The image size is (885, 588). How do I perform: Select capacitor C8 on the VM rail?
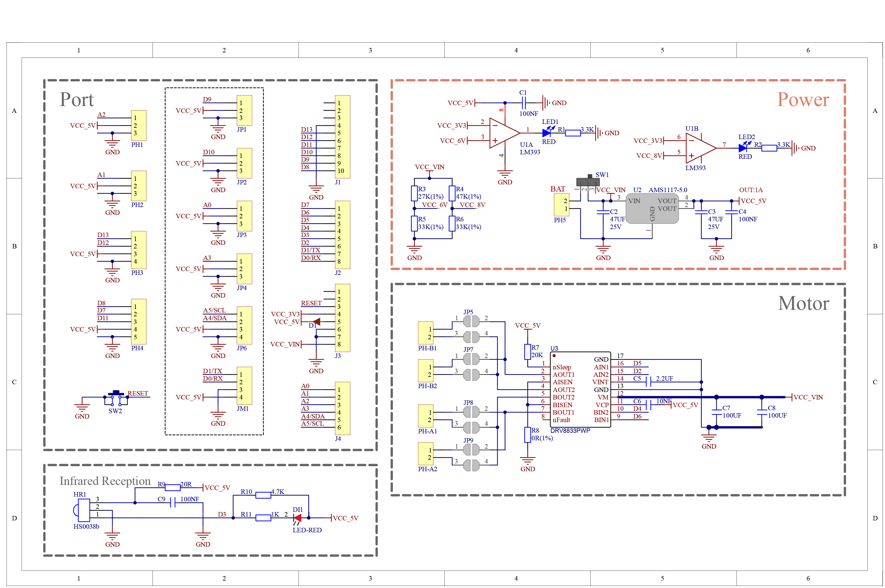pos(761,412)
